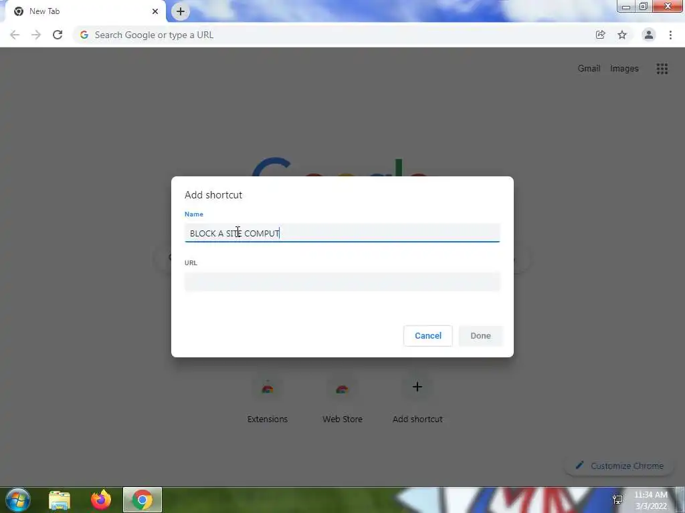Open the taskbar clock showing 11:34 AM
The width and height of the screenshot is (685, 513).
(651, 500)
